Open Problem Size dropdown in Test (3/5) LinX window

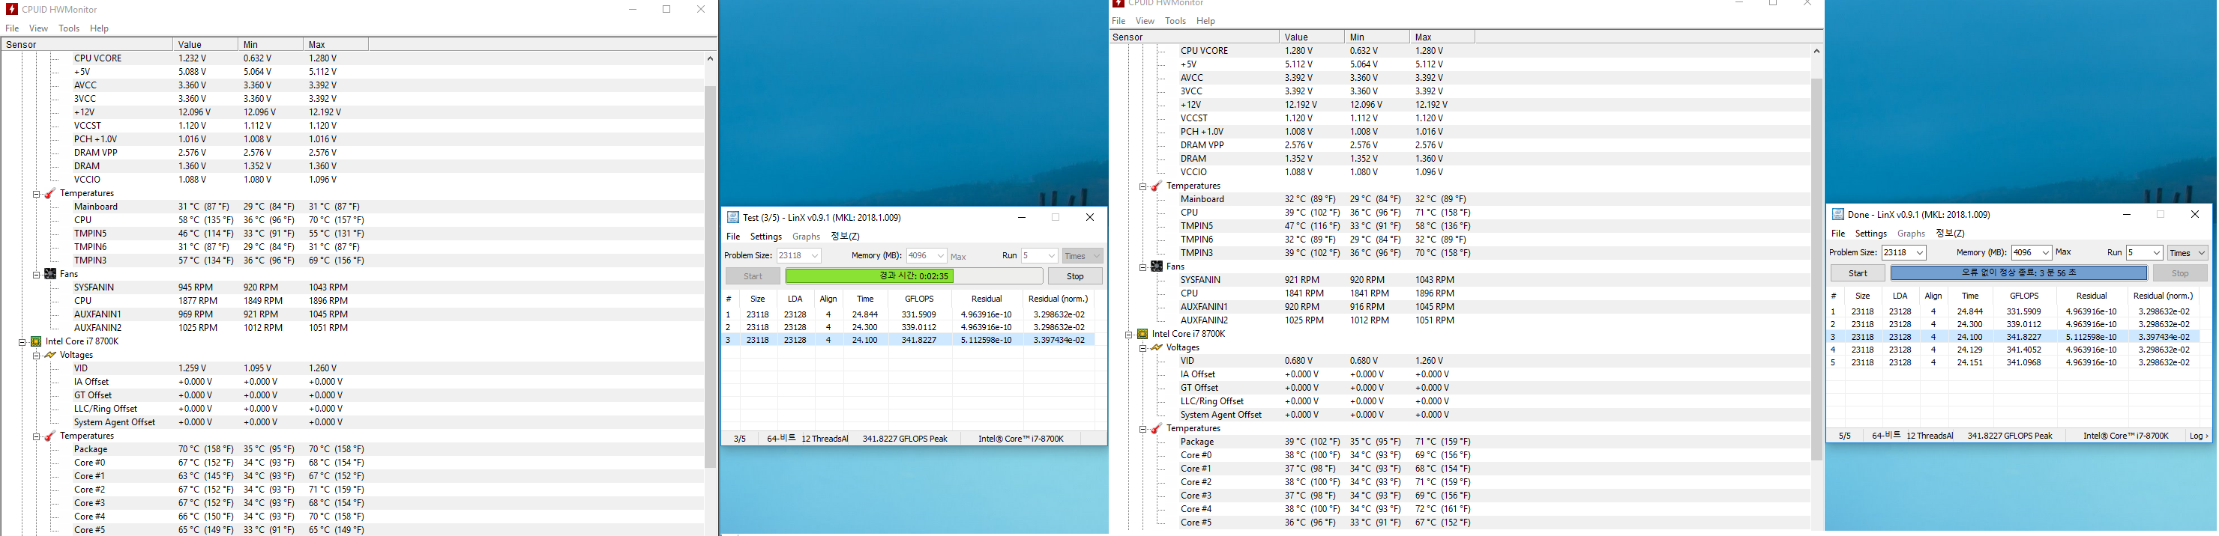[x=814, y=255]
